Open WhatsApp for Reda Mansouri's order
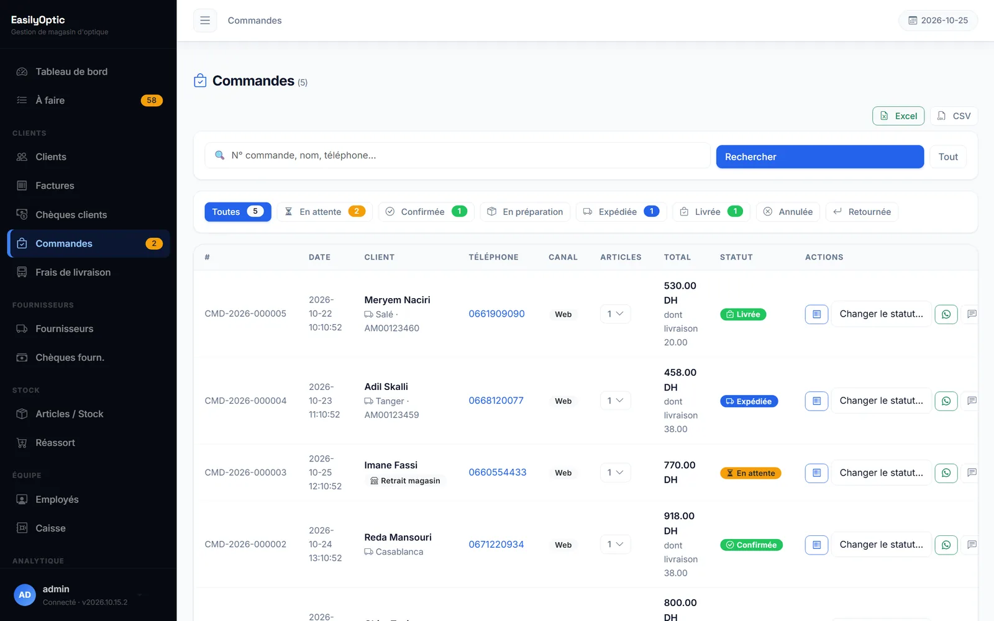This screenshot has width=994, height=621. coord(946,545)
